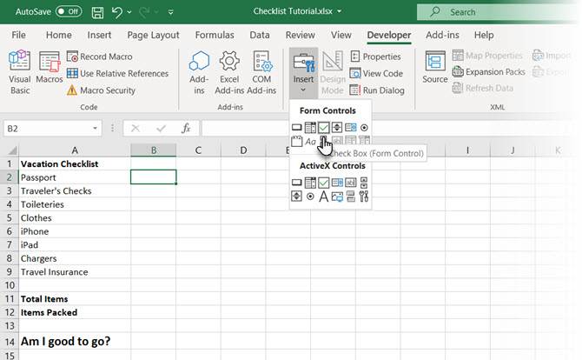Select the Group Box form control
The image size is (582, 360).
(x=296, y=142)
